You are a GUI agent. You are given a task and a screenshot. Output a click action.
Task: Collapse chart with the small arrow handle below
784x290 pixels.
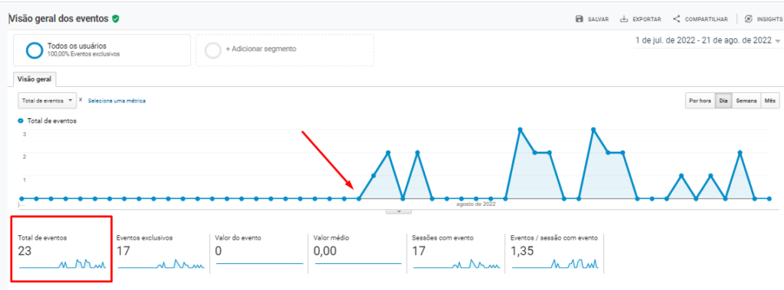pos(398,211)
